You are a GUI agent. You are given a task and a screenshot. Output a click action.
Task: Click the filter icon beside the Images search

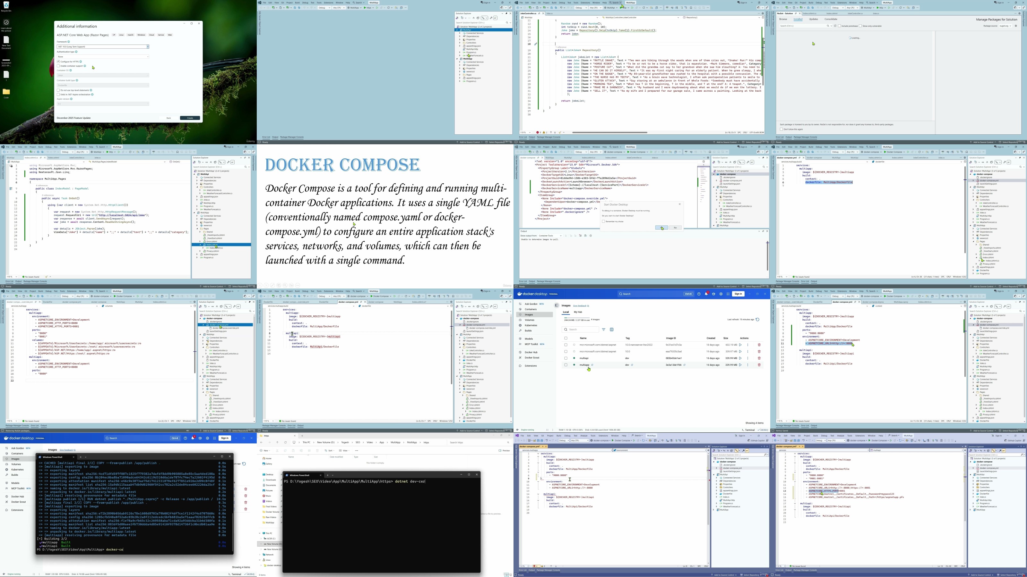604,330
